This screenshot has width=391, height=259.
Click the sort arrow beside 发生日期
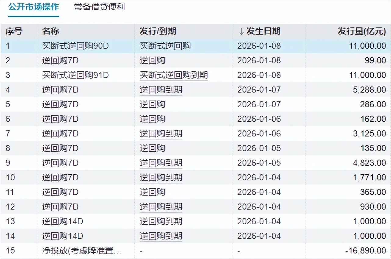(x=241, y=31)
